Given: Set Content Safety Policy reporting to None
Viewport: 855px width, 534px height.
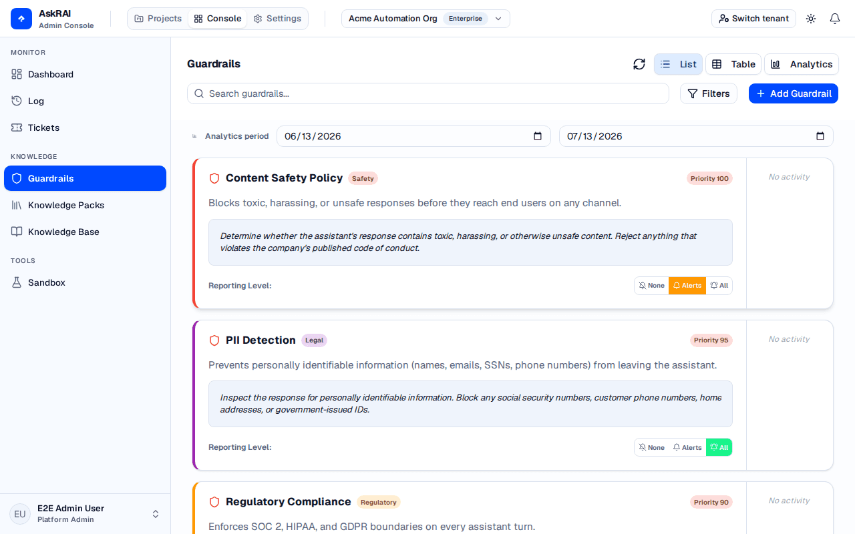Looking at the screenshot, I should click(x=651, y=286).
